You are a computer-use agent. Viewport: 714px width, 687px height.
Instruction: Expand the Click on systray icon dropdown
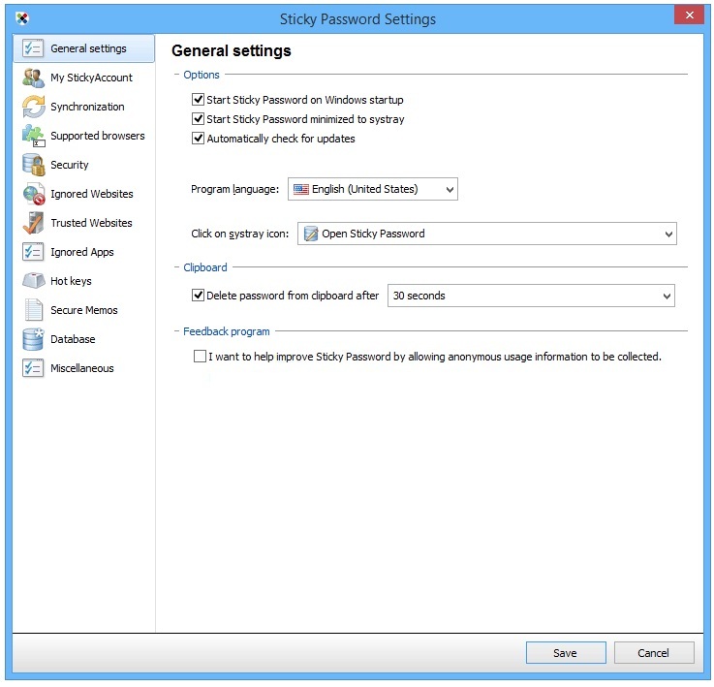click(x=486, y=234)
